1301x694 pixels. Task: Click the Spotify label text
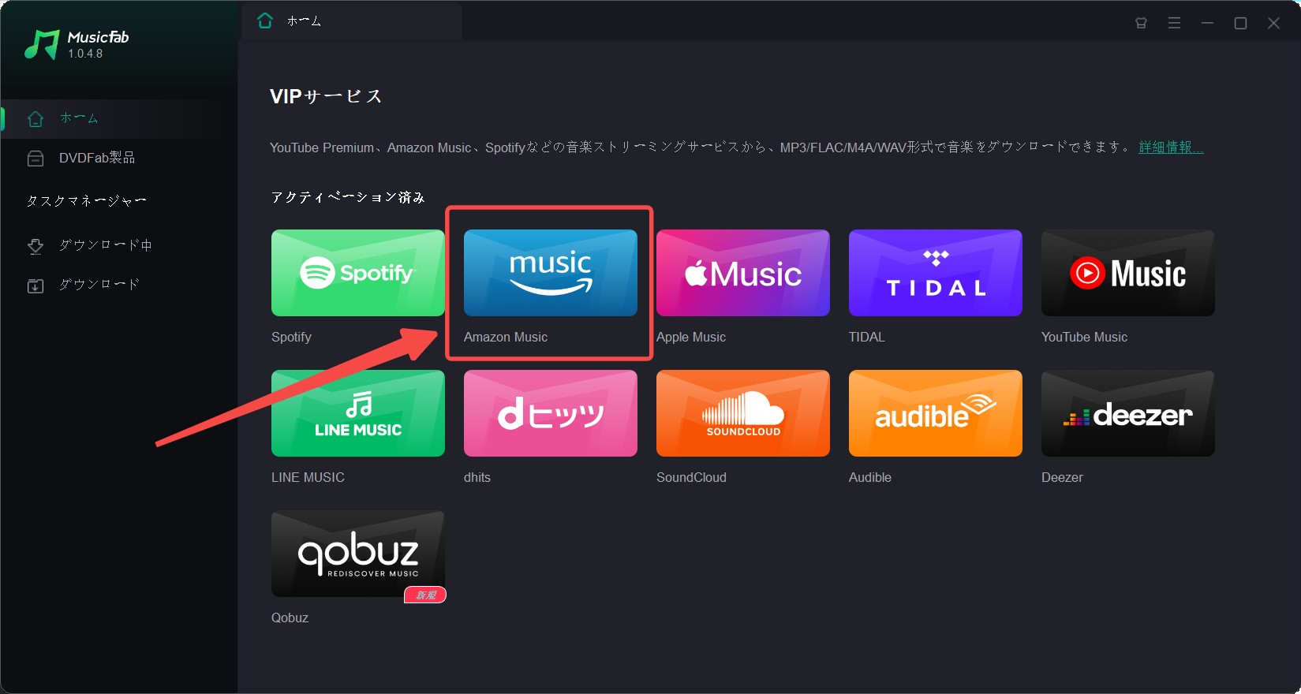[x=291, y=337]
